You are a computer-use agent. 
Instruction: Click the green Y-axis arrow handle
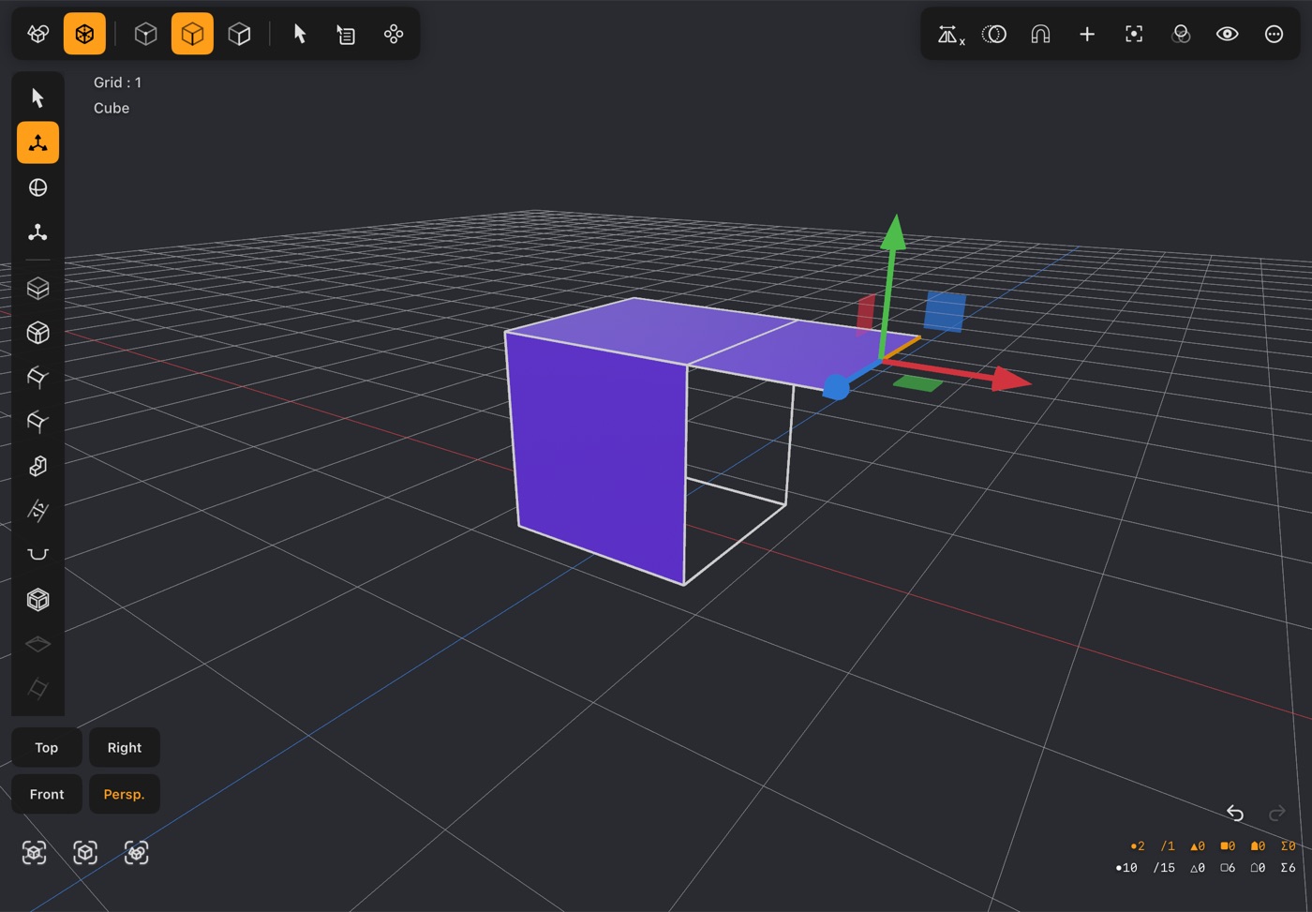click(895, 232)
